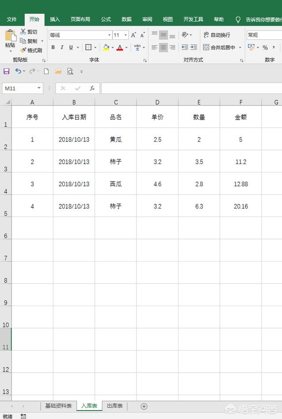Toggle Underline formatting
This screenshot has width=282, height=419.
(71, 47)
